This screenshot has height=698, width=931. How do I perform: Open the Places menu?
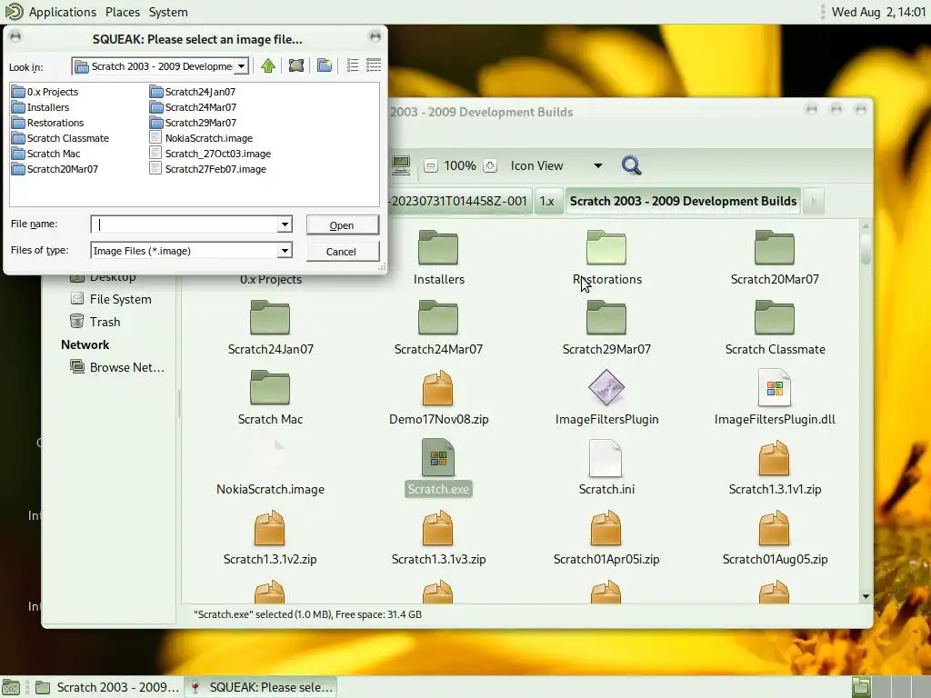(x=123, y=12)
